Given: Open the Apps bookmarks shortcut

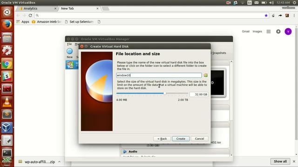Looking at the screenshot, I should tap(23, 22).
